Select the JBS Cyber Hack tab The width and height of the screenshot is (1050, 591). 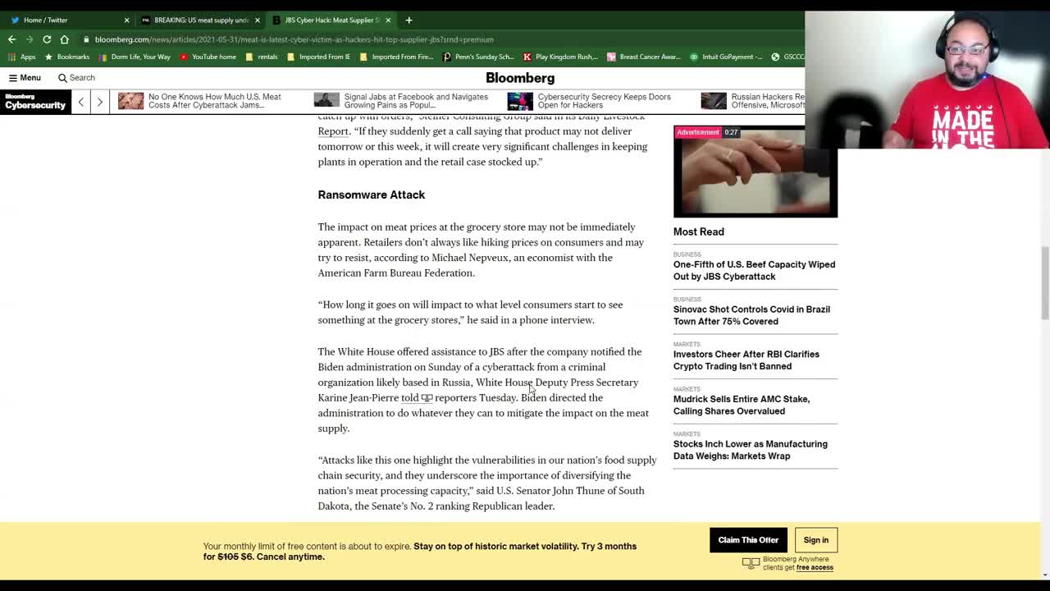point(330,20)
